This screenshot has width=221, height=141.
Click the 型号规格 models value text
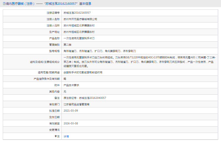click(x=100, y=51)
